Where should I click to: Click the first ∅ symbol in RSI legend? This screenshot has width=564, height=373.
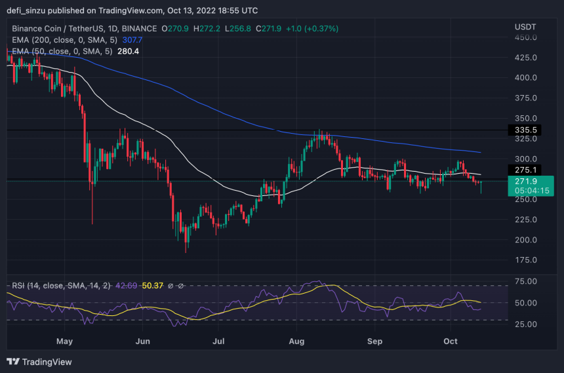click(171, 286)
